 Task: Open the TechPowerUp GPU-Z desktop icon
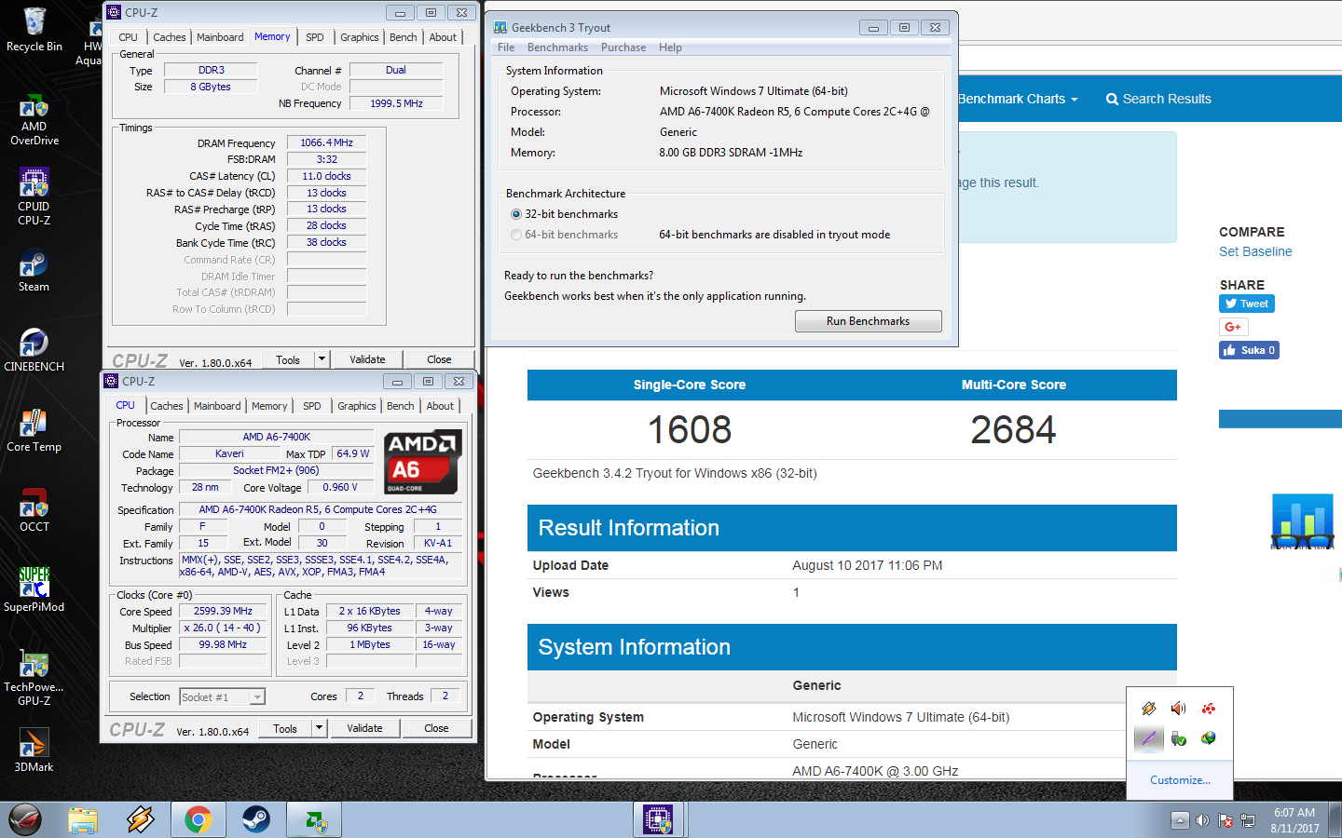tap(34, 678)
